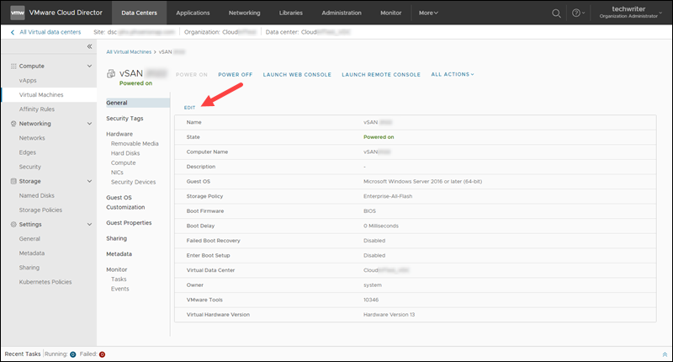
Task: Open the search magnifier icon
Action: (556, 13)
